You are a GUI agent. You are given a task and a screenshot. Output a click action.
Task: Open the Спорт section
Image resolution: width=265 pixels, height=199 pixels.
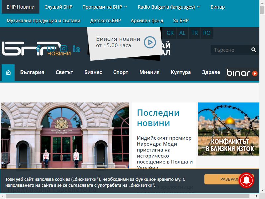[121, 72]
